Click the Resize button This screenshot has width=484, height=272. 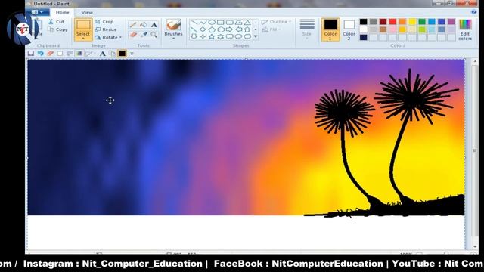coord(106,29)
